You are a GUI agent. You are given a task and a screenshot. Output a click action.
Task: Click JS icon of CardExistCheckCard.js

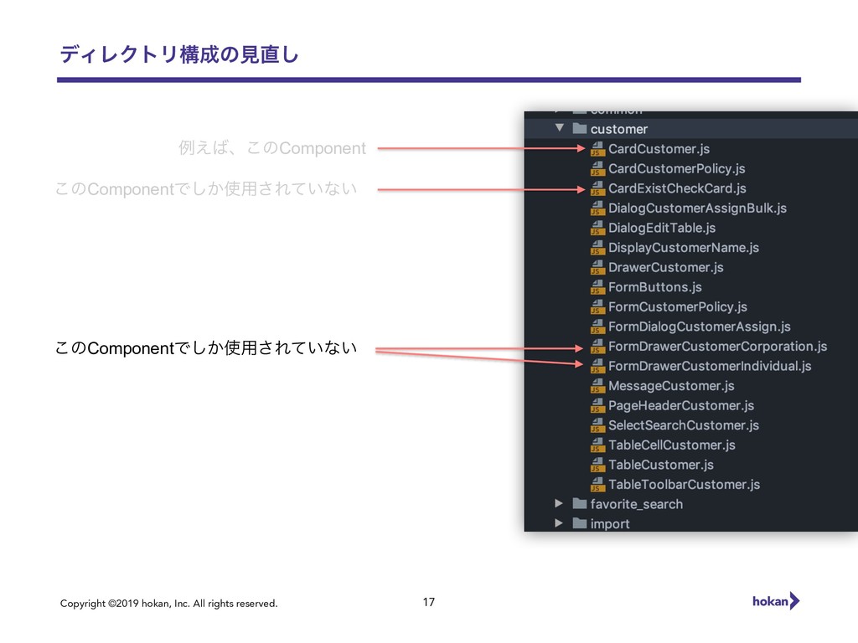(x=597, y=188)
